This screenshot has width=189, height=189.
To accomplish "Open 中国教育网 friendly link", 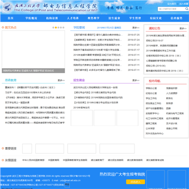I will (54, 160).
